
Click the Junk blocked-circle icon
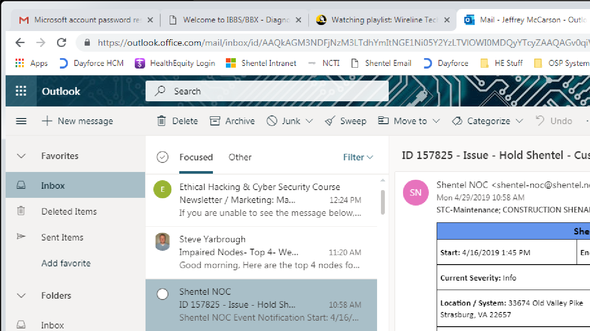pyautogui.click(x=272, y=121)
